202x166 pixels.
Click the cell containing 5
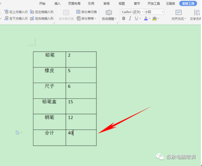(81, 75)
